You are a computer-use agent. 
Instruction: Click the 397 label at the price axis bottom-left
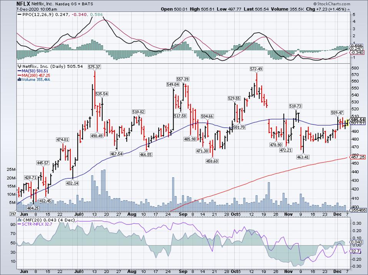13,214
